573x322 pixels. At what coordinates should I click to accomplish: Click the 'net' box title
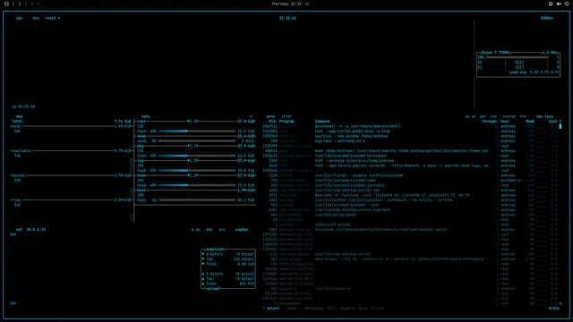pos(19,230)
